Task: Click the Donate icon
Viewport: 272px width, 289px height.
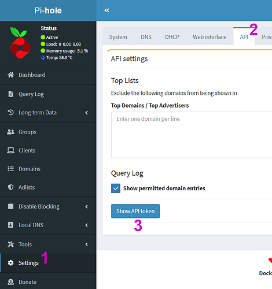Action: pyautogui.click(x=10, y=282)
